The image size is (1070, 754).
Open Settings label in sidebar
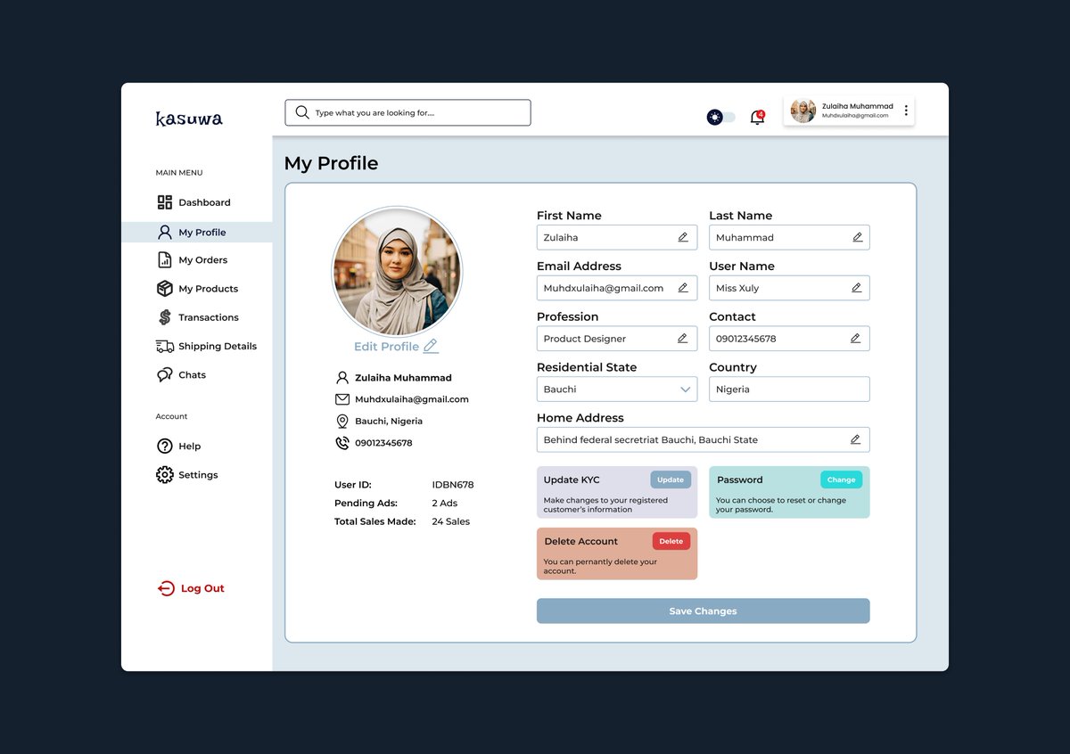coord(198,475)
